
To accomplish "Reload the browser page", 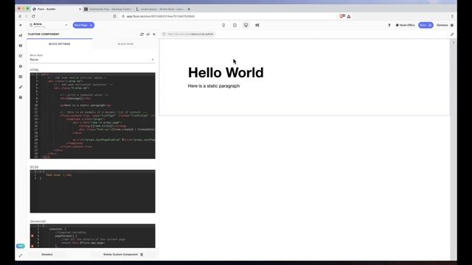I will (33, 16).
